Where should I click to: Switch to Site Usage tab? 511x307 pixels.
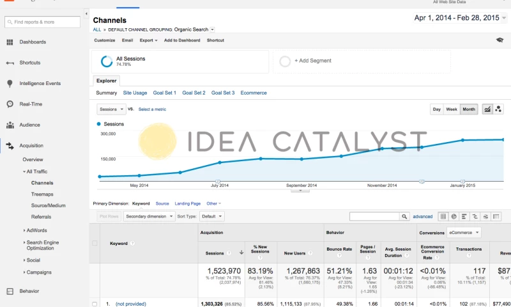tap(135, 93)
